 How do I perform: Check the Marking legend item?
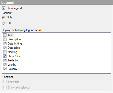pyautogui.click(x=5, y=52)
